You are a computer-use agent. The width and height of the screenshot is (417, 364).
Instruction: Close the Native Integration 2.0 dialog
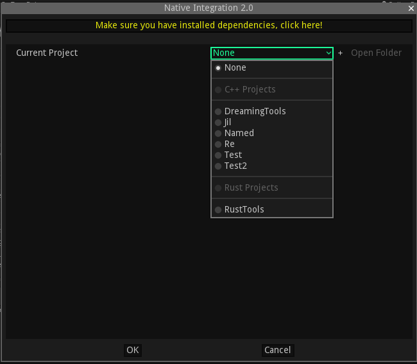411,8
